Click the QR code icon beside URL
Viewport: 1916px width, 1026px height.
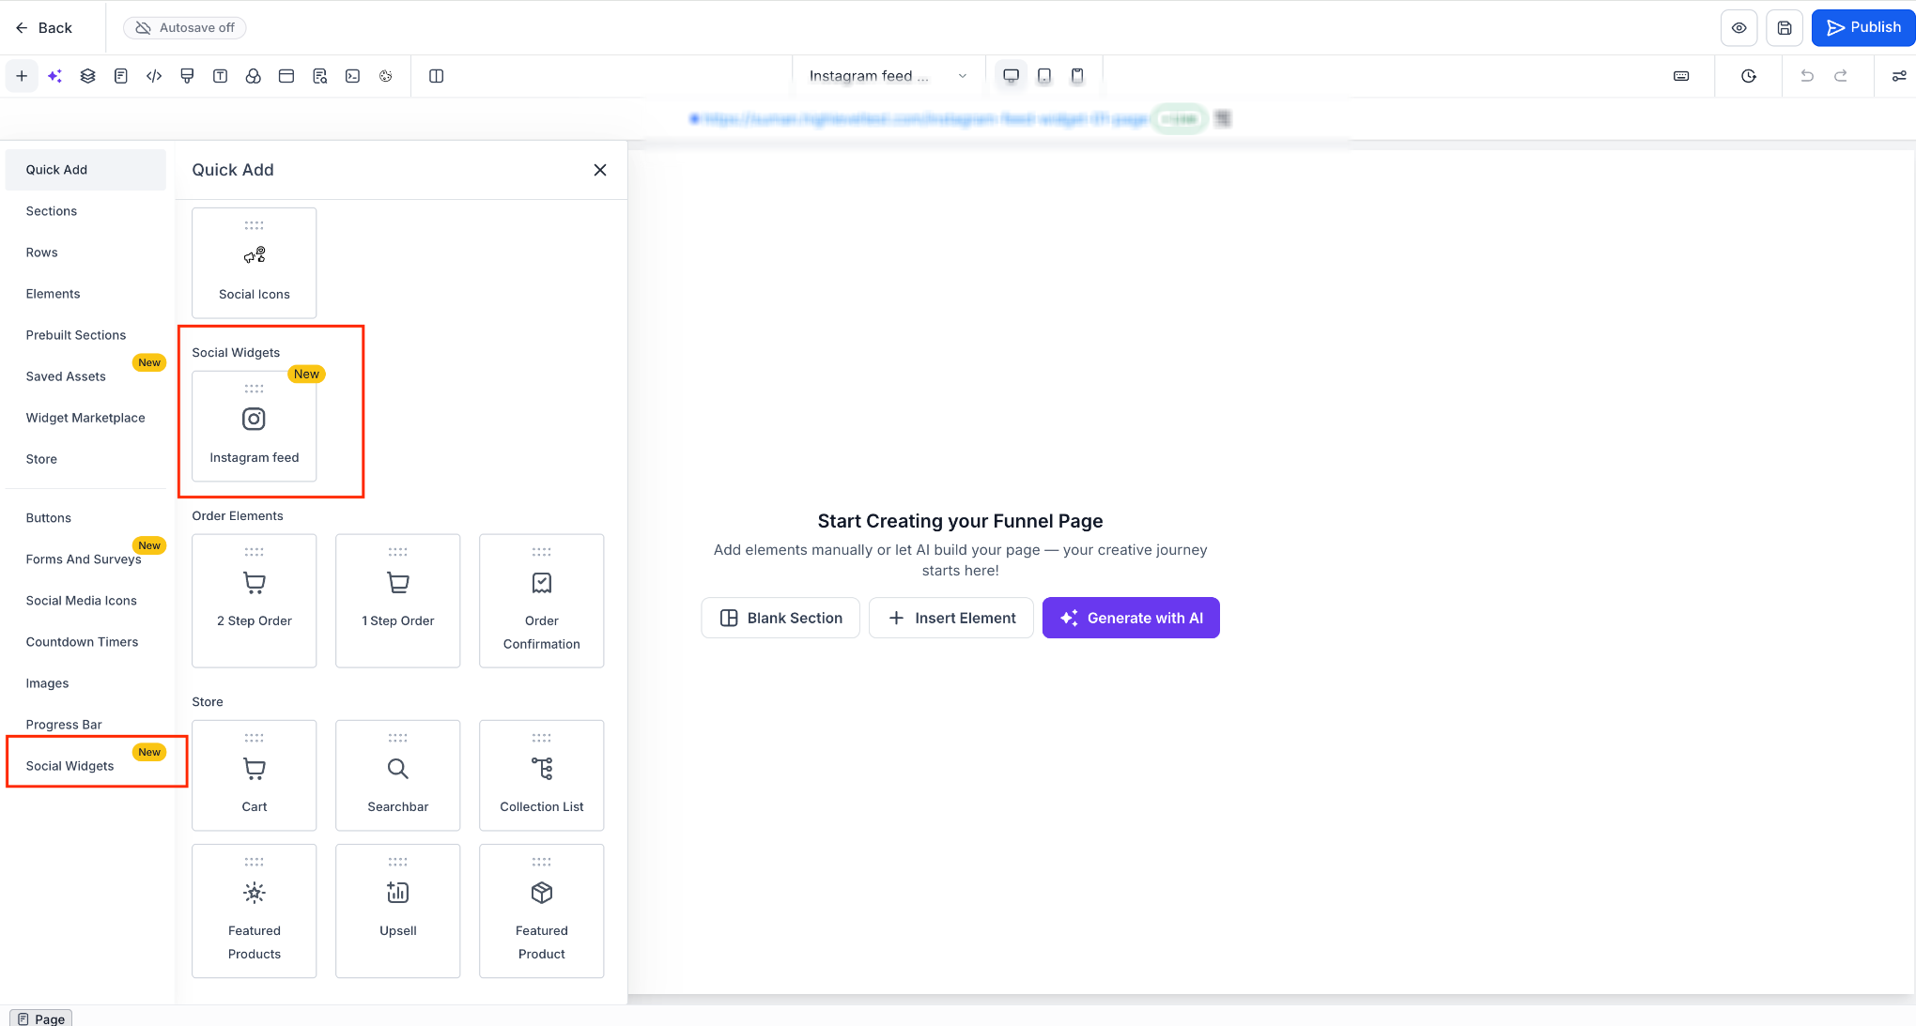tap(1223, 119)
